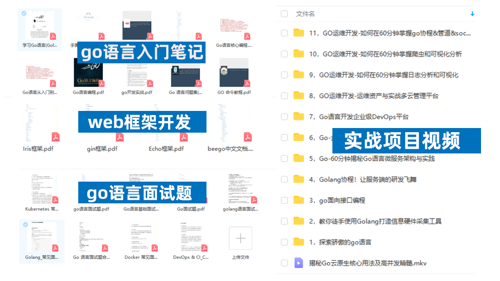Select the go语言入门笔记 banner label
The image size is (500, 281).
[142, 52]
